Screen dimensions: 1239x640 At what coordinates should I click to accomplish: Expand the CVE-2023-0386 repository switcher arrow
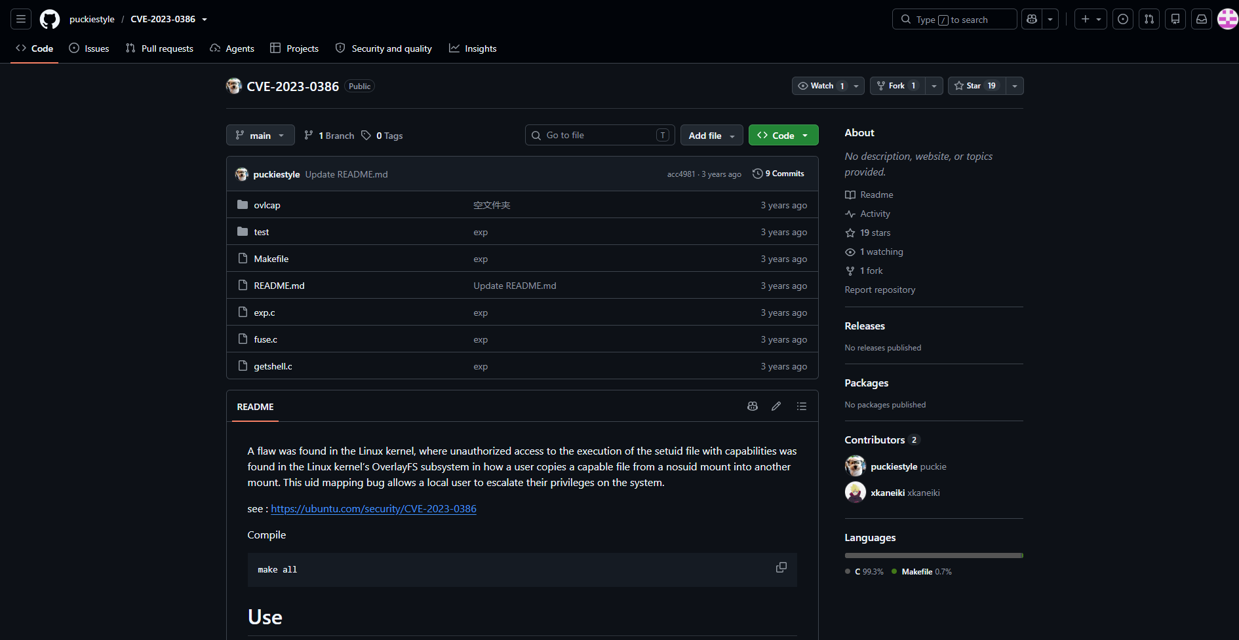point(205,20)
